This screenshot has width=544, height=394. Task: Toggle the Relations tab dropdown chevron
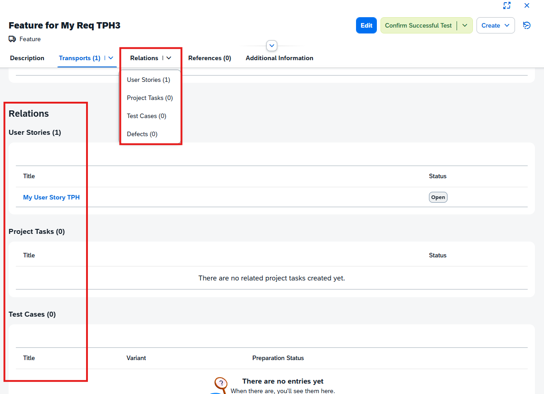point(169,58)
